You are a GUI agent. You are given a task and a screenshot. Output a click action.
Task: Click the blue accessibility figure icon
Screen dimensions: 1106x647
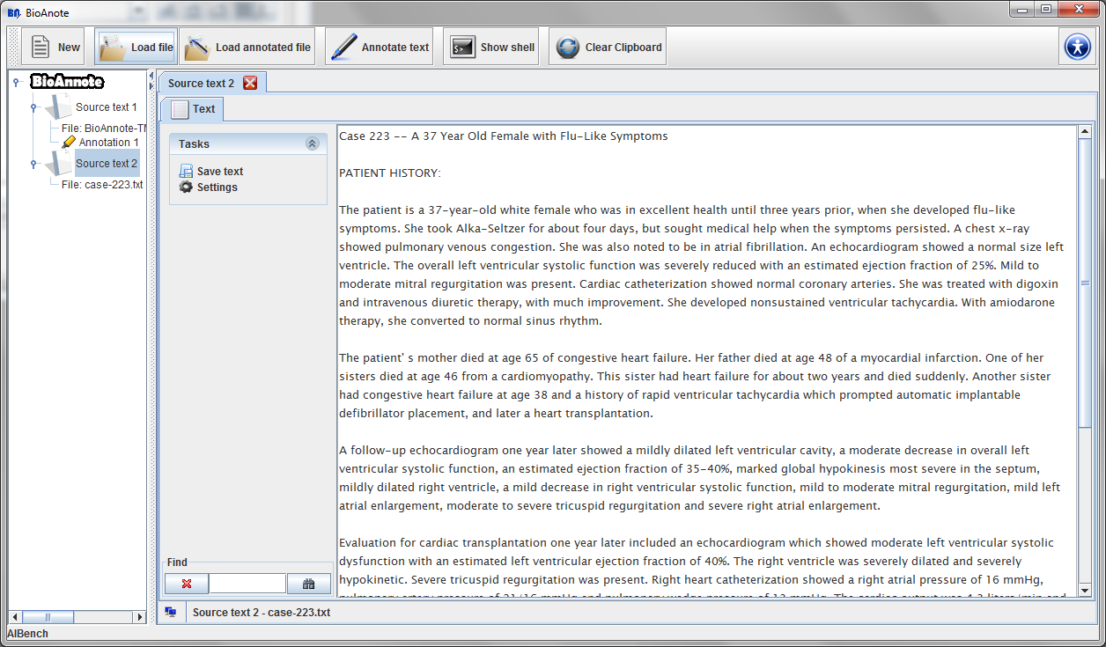[1077, 48]
